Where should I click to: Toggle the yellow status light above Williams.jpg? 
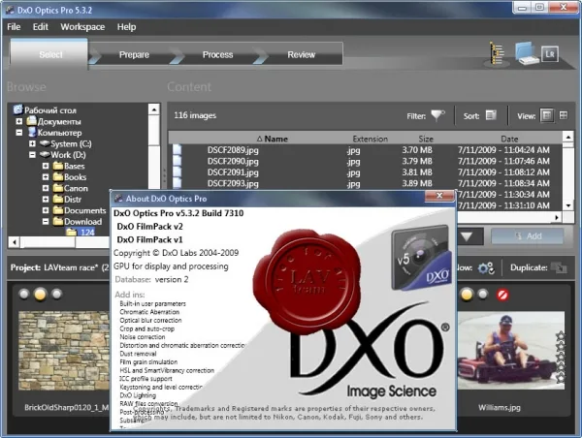click(467, 295)
